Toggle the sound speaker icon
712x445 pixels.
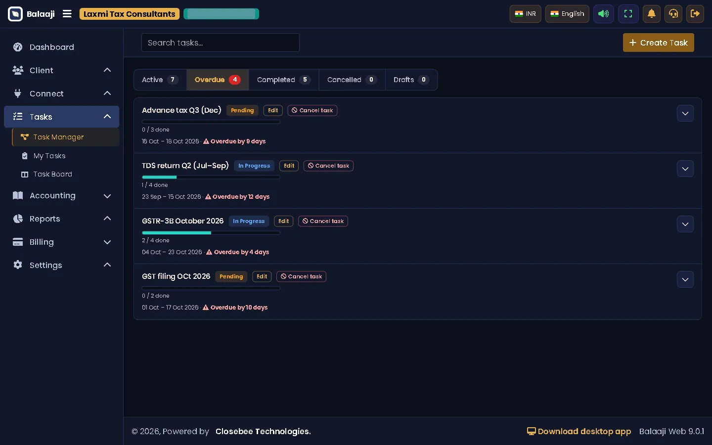604,14
